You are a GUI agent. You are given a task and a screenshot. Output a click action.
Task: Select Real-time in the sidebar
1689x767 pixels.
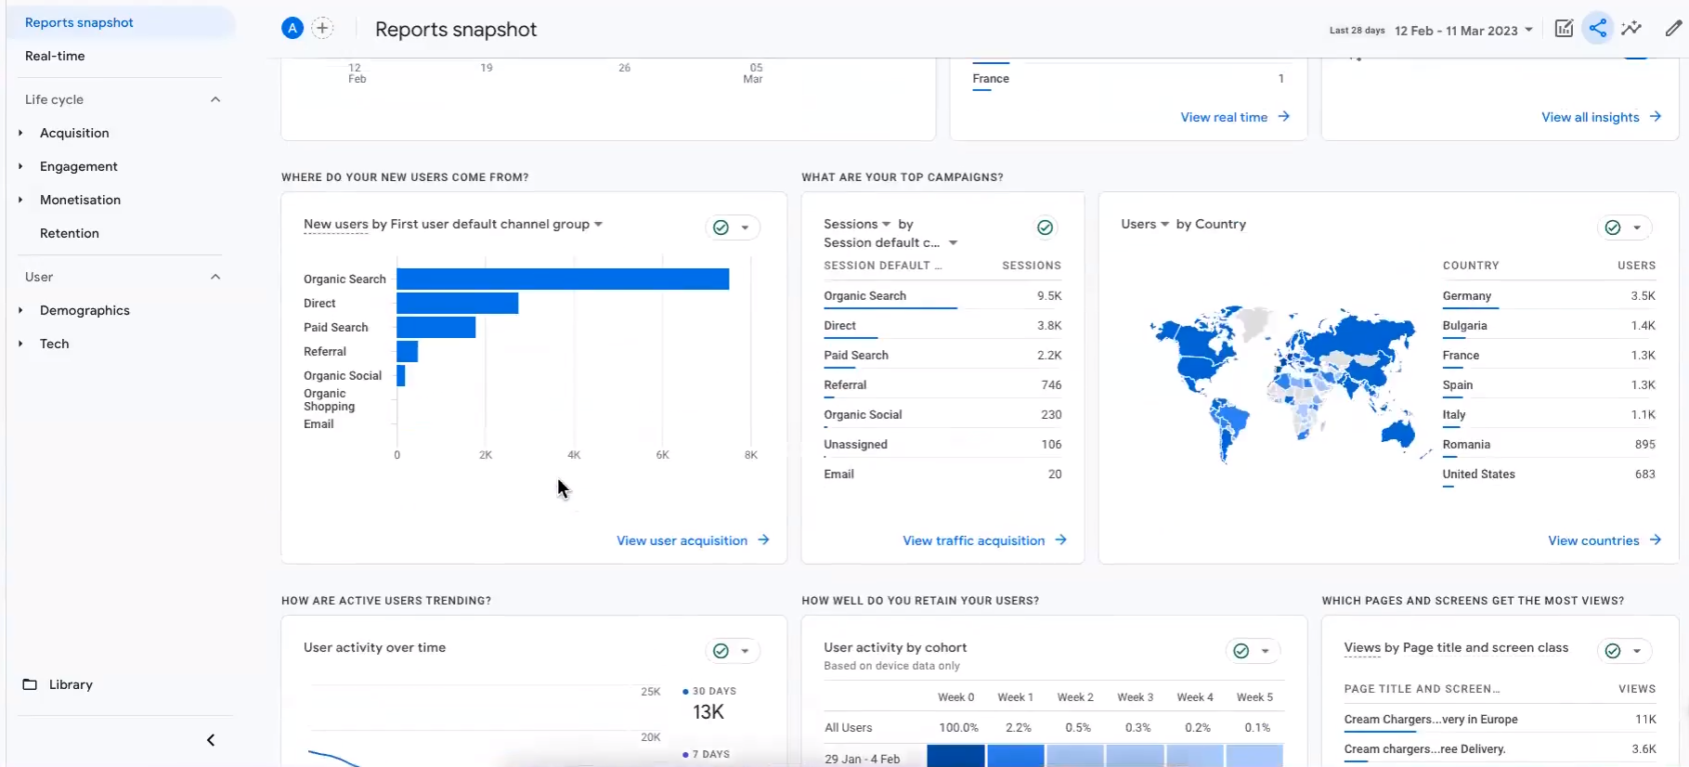coord(55,56)
